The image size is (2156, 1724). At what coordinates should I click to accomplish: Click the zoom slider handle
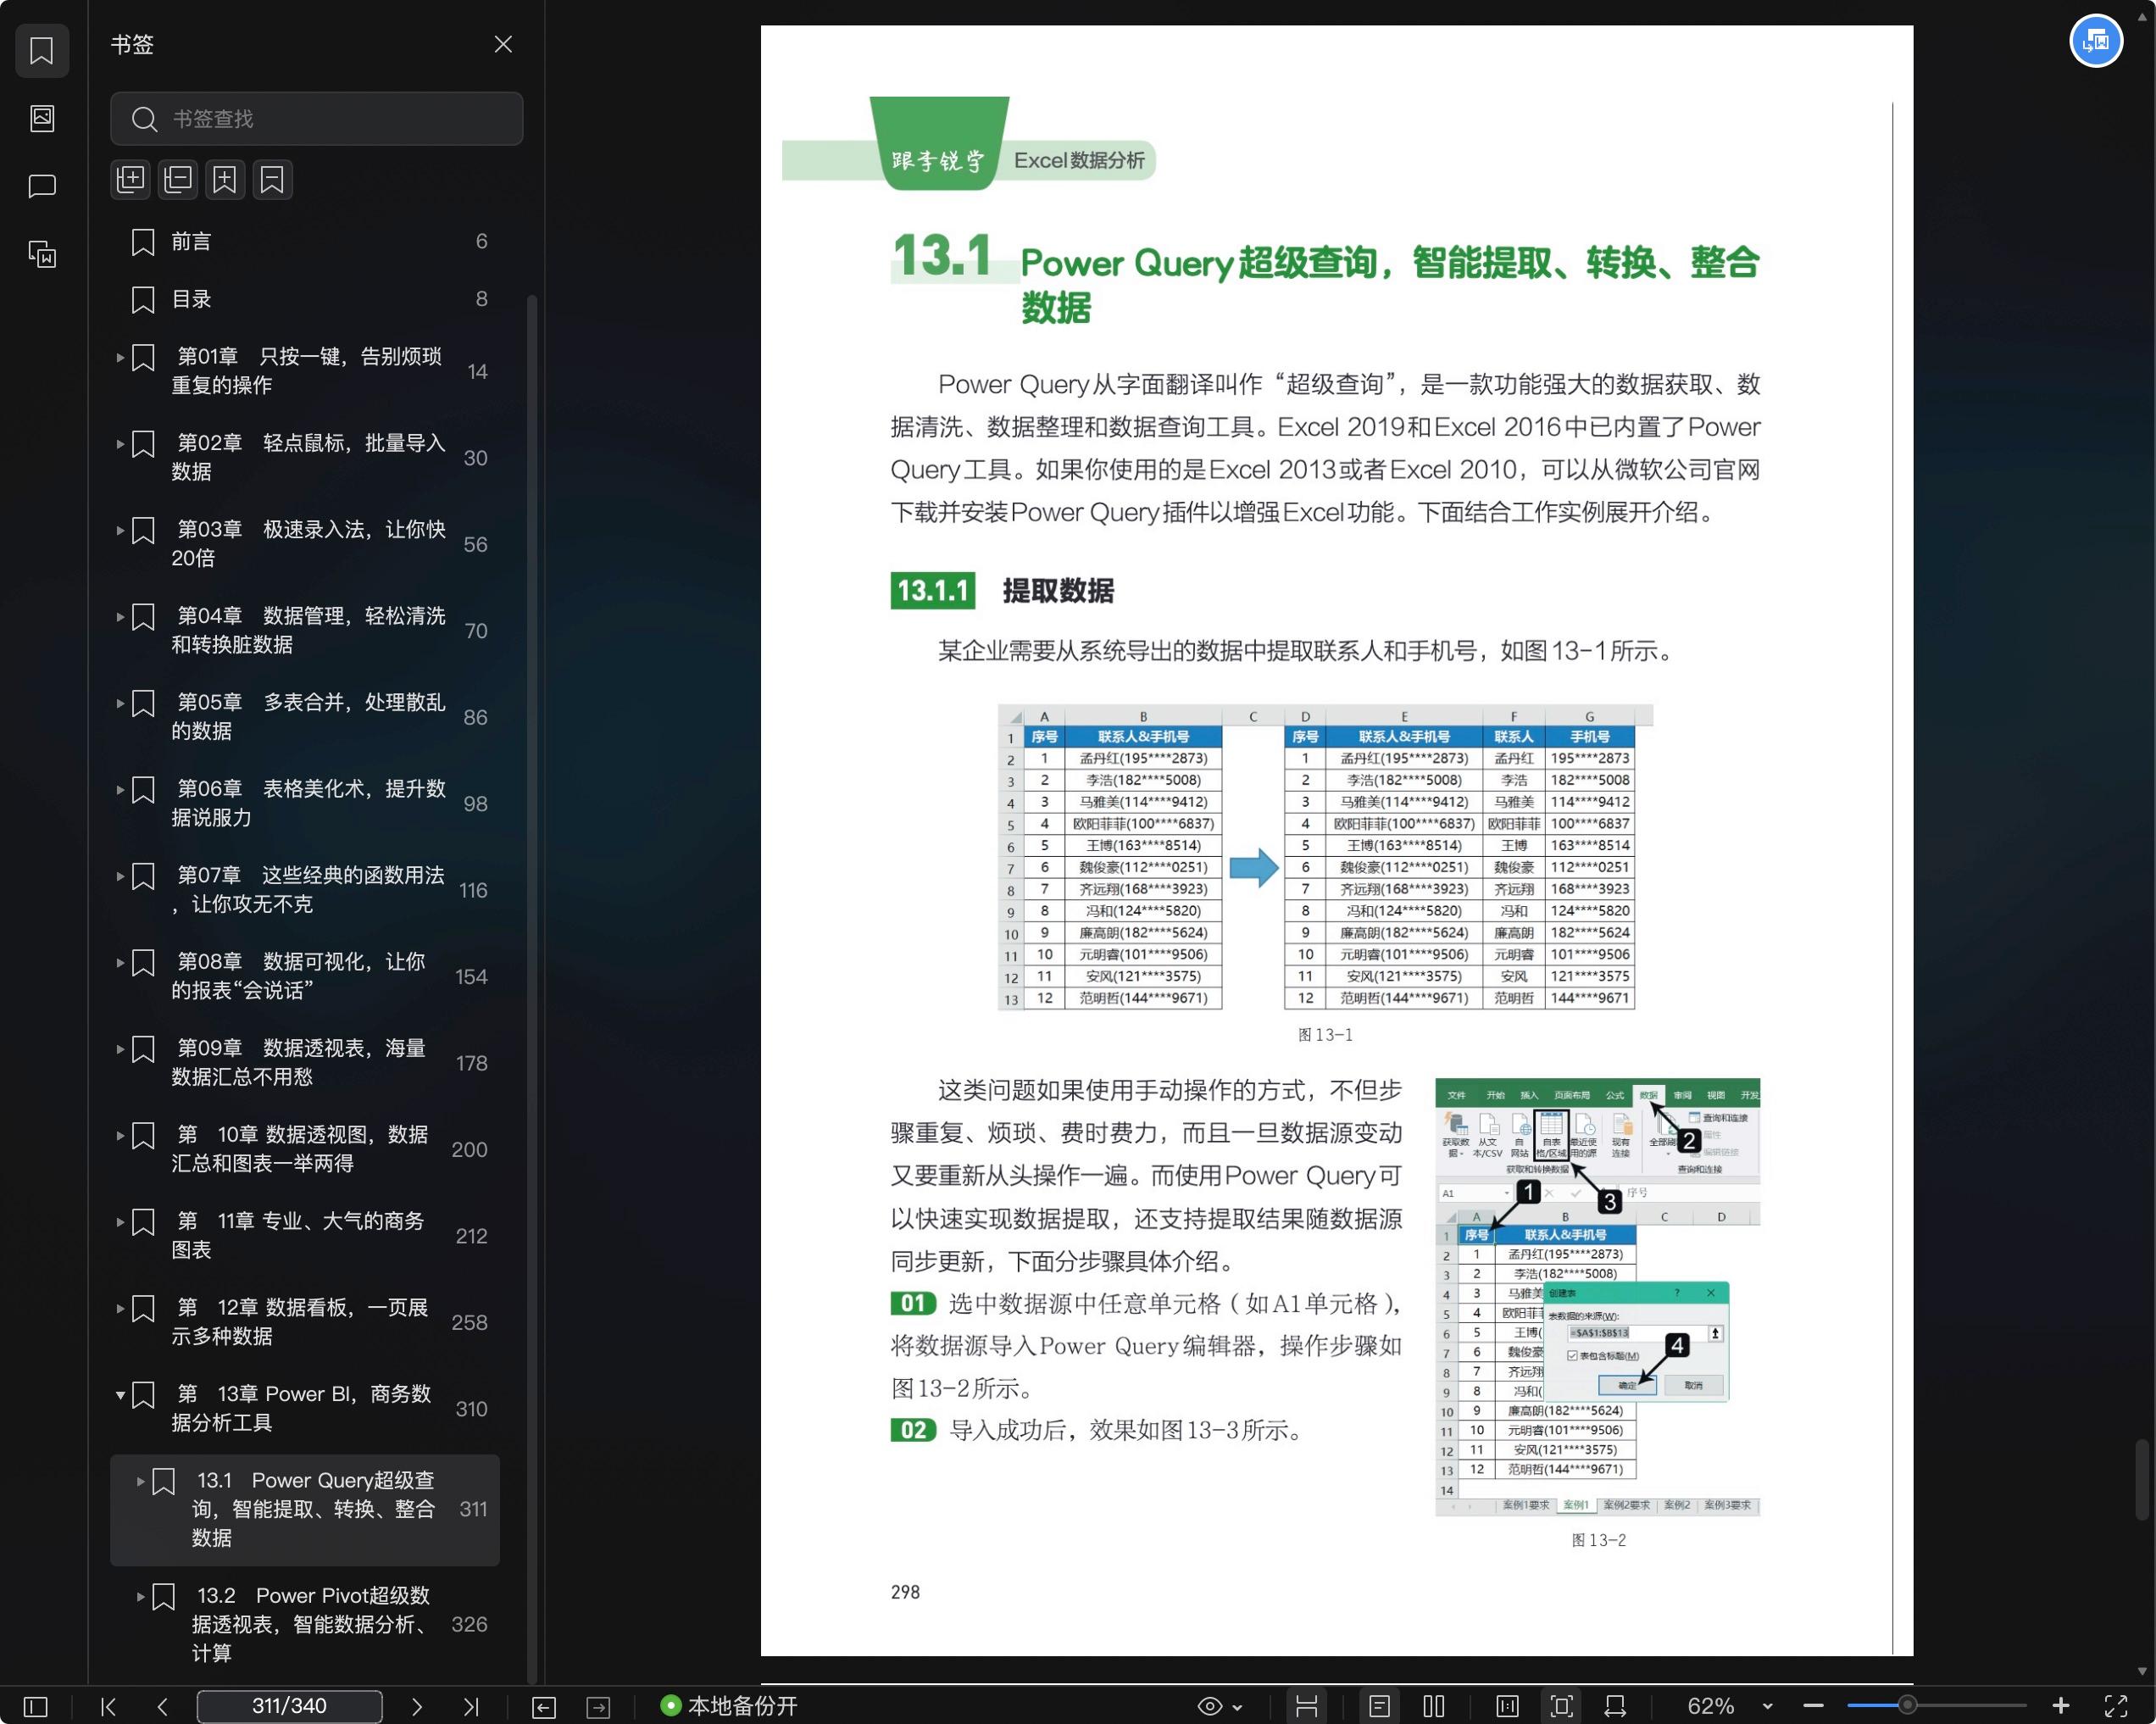tap(1907, 1705)
